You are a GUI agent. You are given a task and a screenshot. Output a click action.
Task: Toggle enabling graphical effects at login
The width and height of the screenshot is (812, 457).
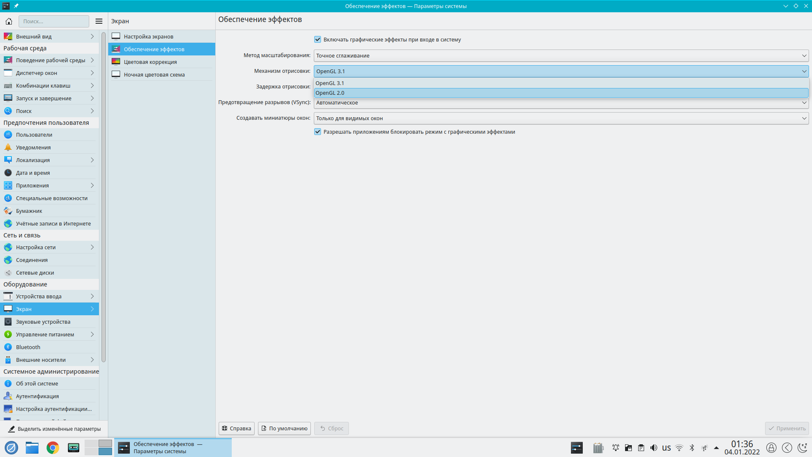318,39
